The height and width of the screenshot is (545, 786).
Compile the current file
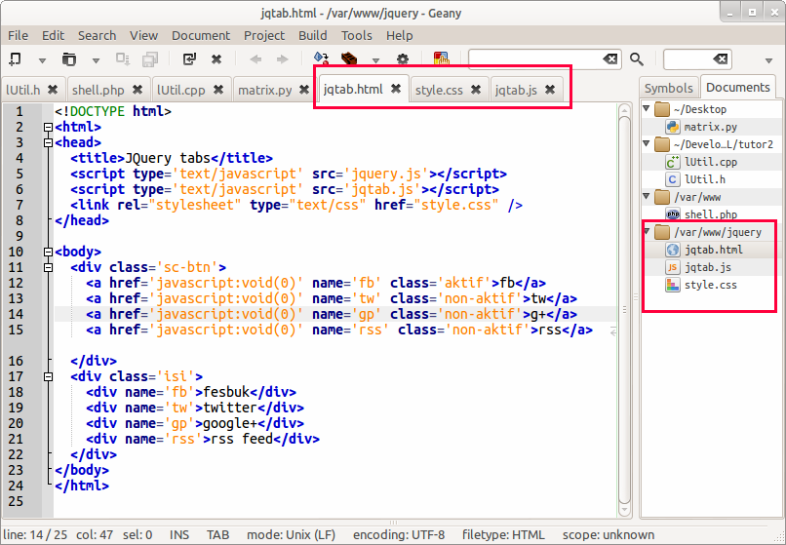click(x=321, y=58)
